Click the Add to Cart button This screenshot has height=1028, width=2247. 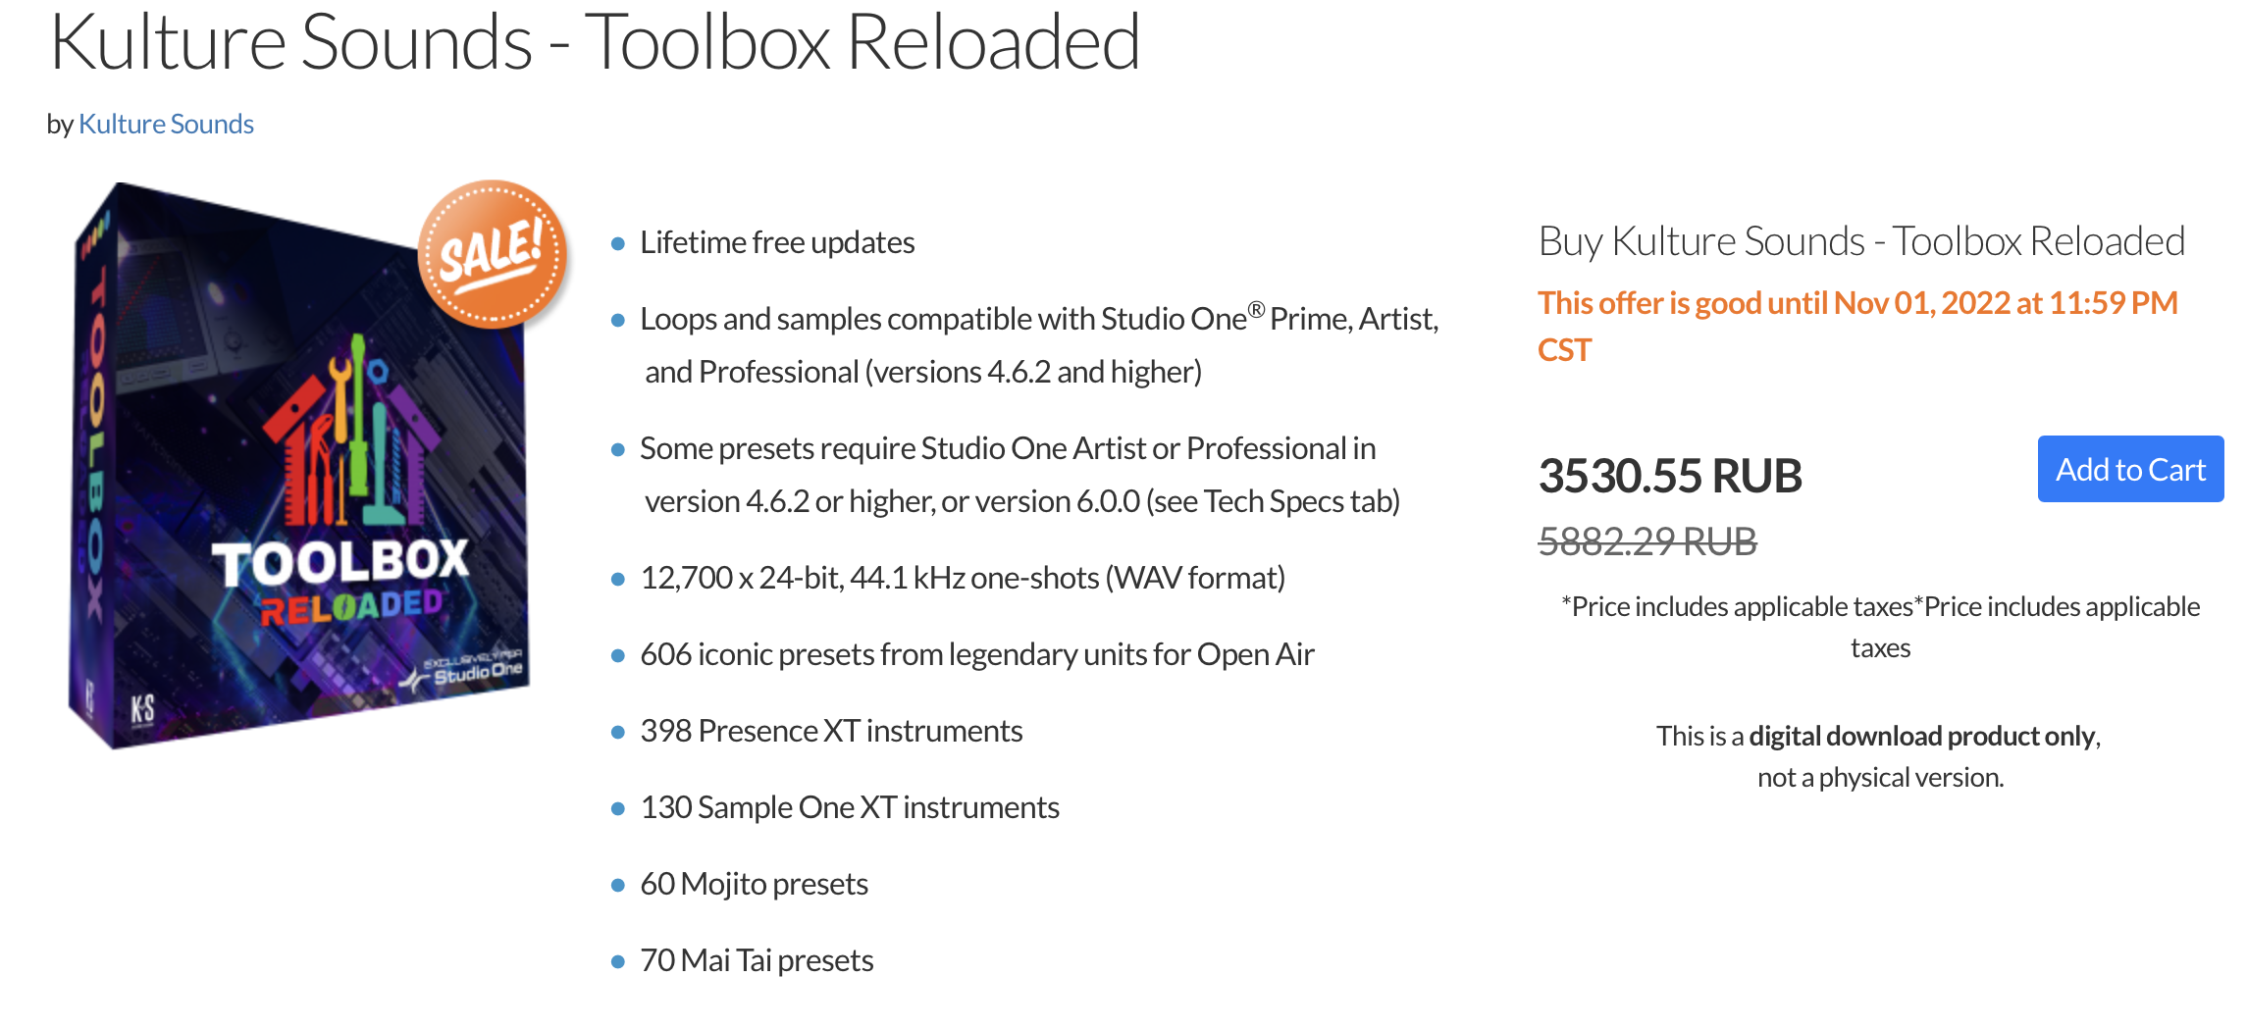tap(2130, 469)
